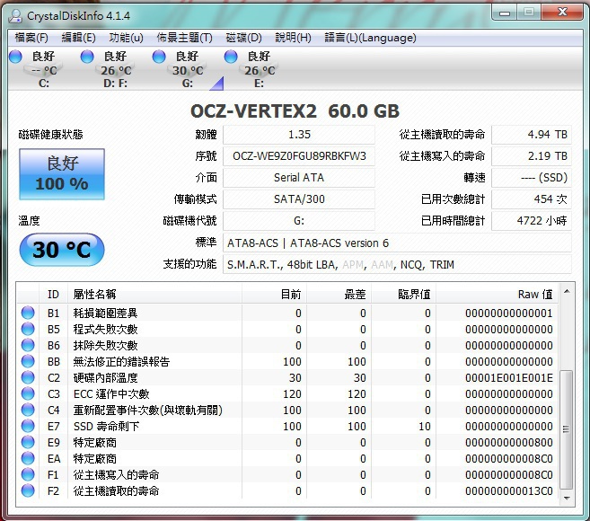Image resolution: width=590 pixels, height=521 pixels.
Task: Click the host reads value 4.94 TB
Action: [532, 135]
